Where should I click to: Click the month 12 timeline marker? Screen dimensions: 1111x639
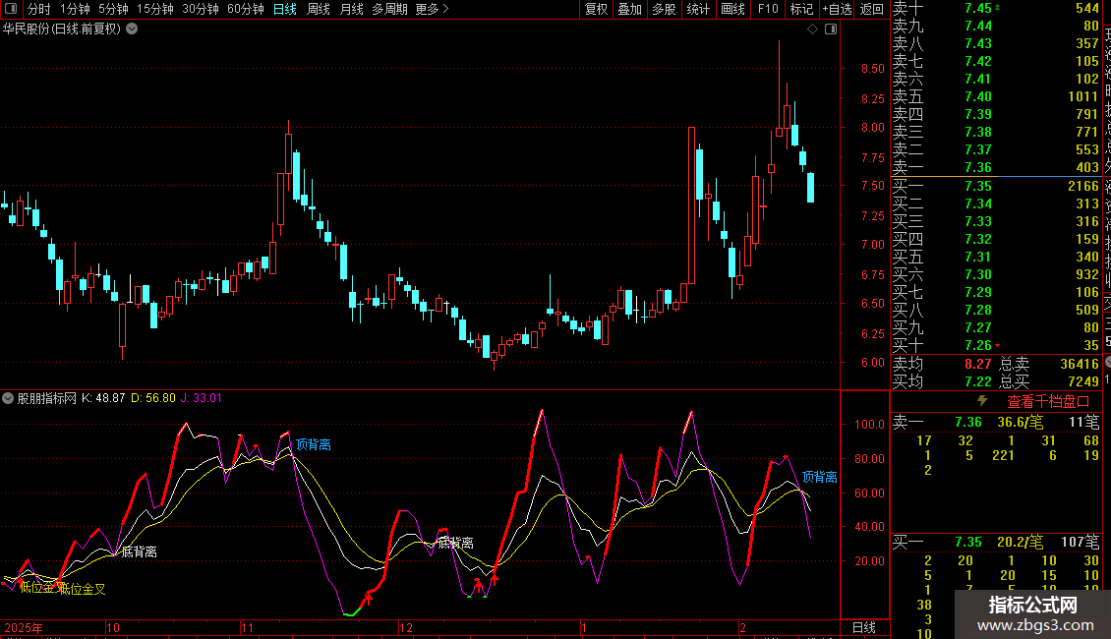405,627
